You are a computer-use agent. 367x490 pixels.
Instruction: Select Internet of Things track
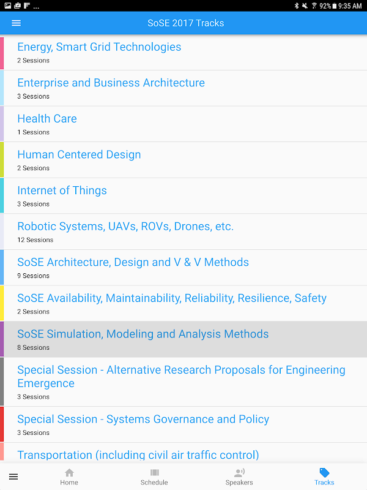(x=62, y=190)
